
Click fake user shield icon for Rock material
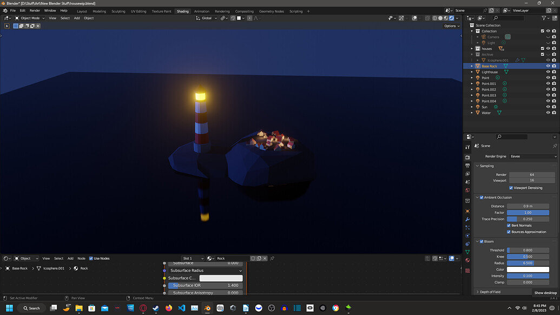tap(253, 258)
